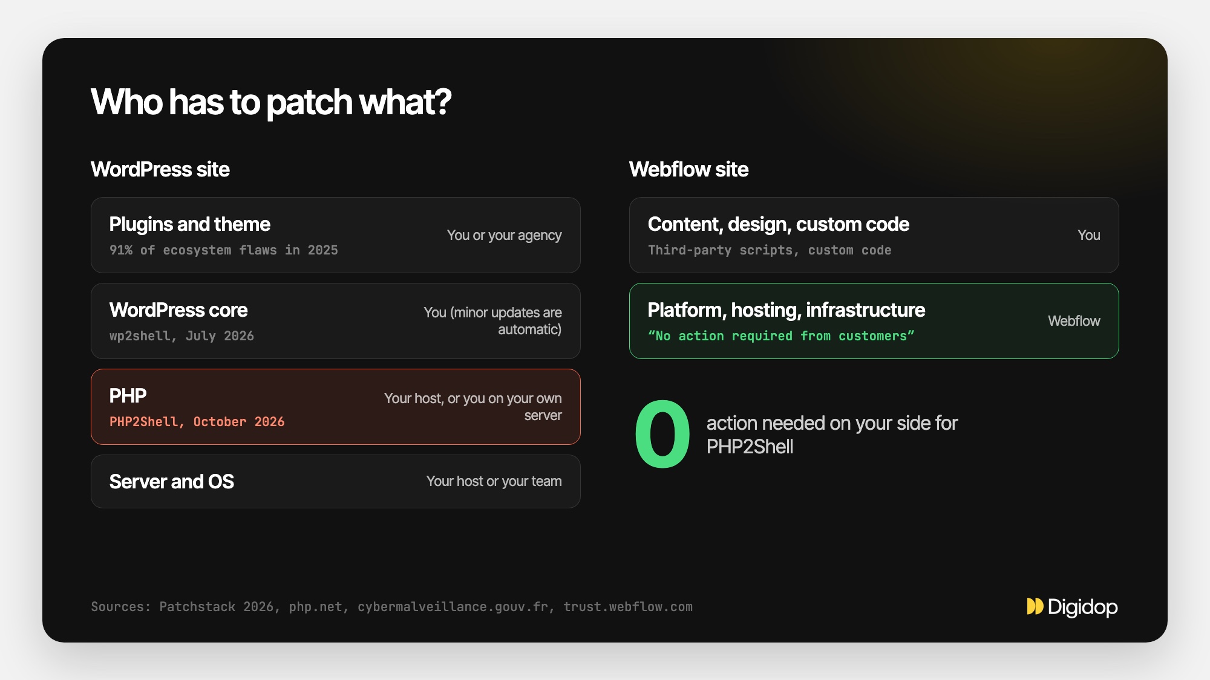
Task: Click the 'wp2shell, July 2026' subtitle
Action: (x=181, y=336)
